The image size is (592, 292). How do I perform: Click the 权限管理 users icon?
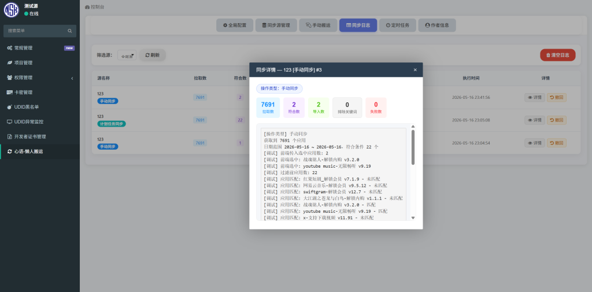[9, 77]
